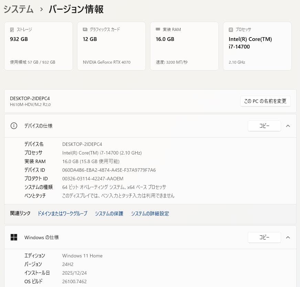Click the システムの種類 64 ビット value

(114, 187)
